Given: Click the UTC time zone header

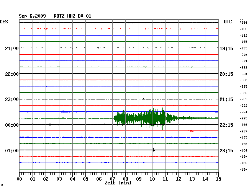Looking at the screenshot, I should pyautogui.click(x=228, y=22).
